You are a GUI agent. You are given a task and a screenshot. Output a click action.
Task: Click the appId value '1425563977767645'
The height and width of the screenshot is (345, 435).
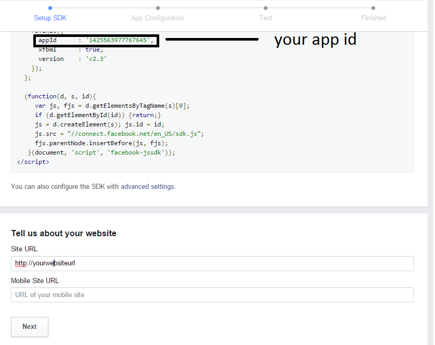coord(118,40)
